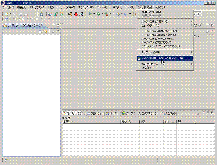Viewport: 217px width, 165px height.
Task: Choose パースペクティブの別名保管(A) entry
Action: coord(165,35)
